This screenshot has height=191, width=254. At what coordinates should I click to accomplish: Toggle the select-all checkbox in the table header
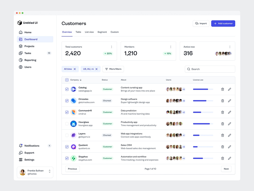click(x=67, y=80)
